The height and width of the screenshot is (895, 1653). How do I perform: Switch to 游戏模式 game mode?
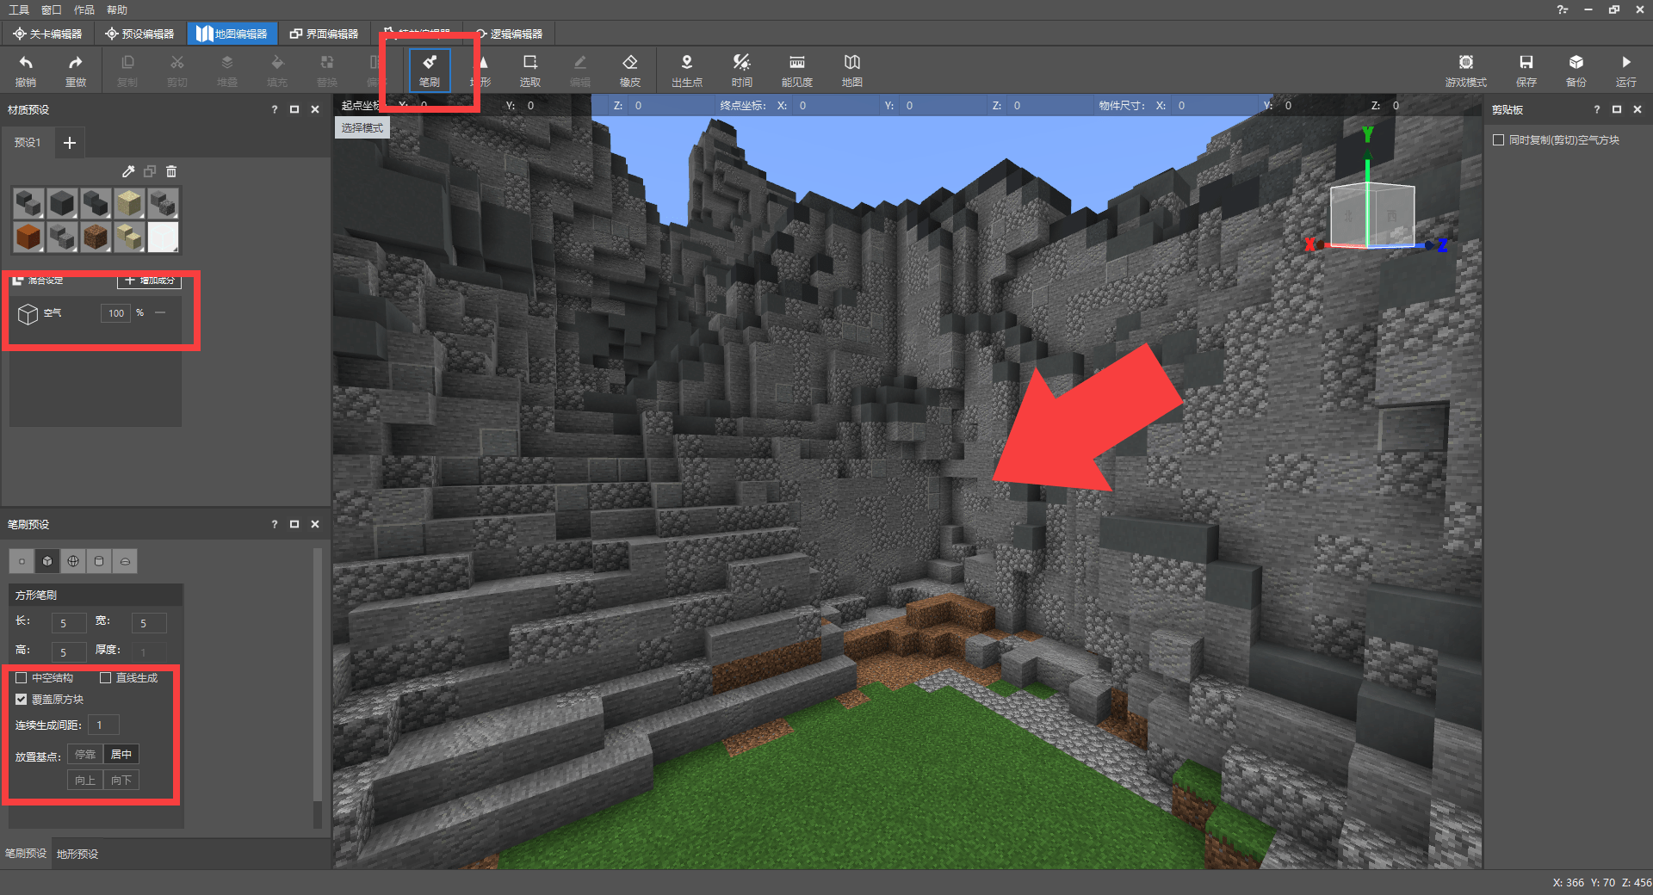tap(1466, 70)
